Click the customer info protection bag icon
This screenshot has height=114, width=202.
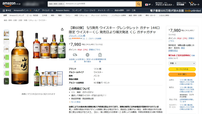(100, 55)
